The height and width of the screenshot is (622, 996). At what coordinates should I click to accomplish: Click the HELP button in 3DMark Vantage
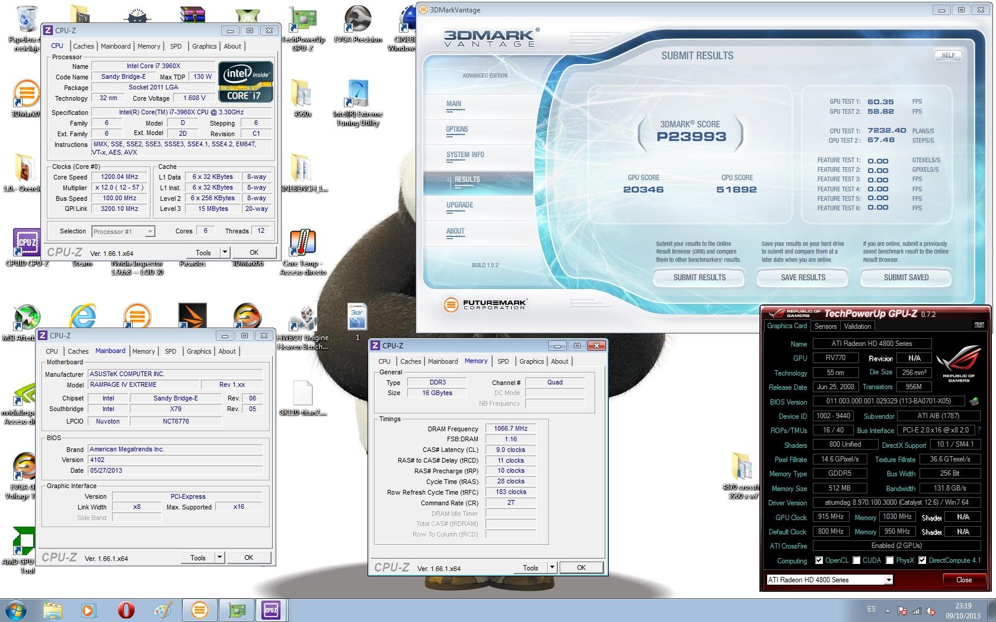[x=948, y=56]
